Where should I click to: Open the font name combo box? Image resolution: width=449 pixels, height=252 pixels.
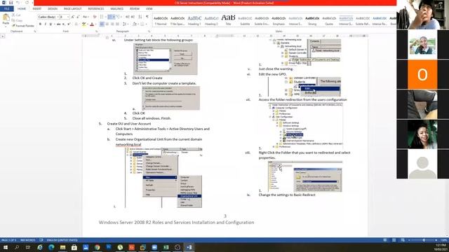tap(48, 17)
